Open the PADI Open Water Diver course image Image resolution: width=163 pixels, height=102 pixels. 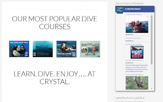click(x=19, y=49)
